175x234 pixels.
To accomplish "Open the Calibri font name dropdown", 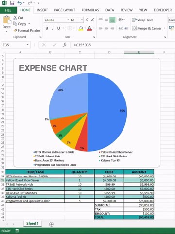I will pyautogui.click(x=68, y=20).
